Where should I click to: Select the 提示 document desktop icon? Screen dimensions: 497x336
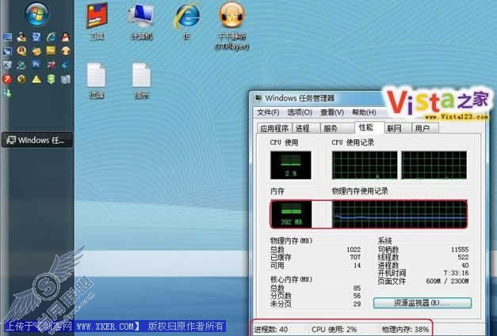(141, 81)
